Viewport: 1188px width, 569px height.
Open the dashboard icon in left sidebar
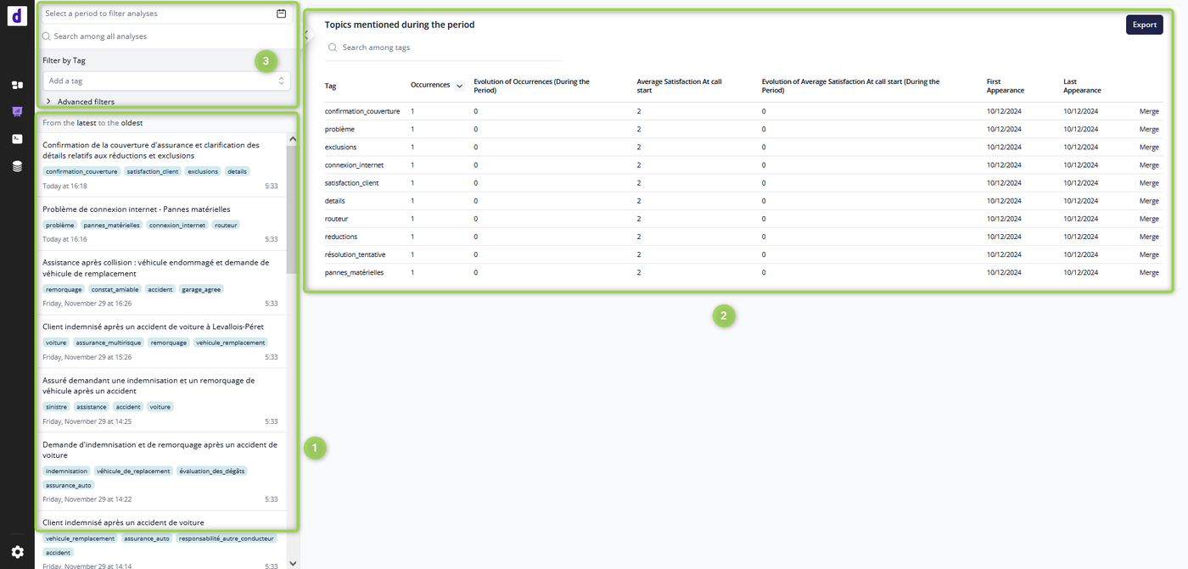(x=17, y=85)
